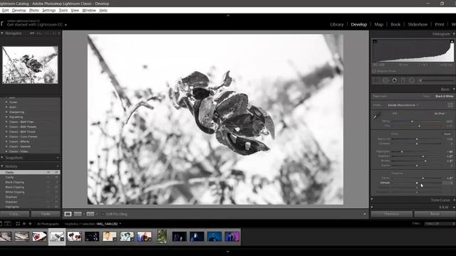Pick the White Balance eyedropper tool
Screen dimensions: 456x256
pyautogui.click(x=377, y=116)
